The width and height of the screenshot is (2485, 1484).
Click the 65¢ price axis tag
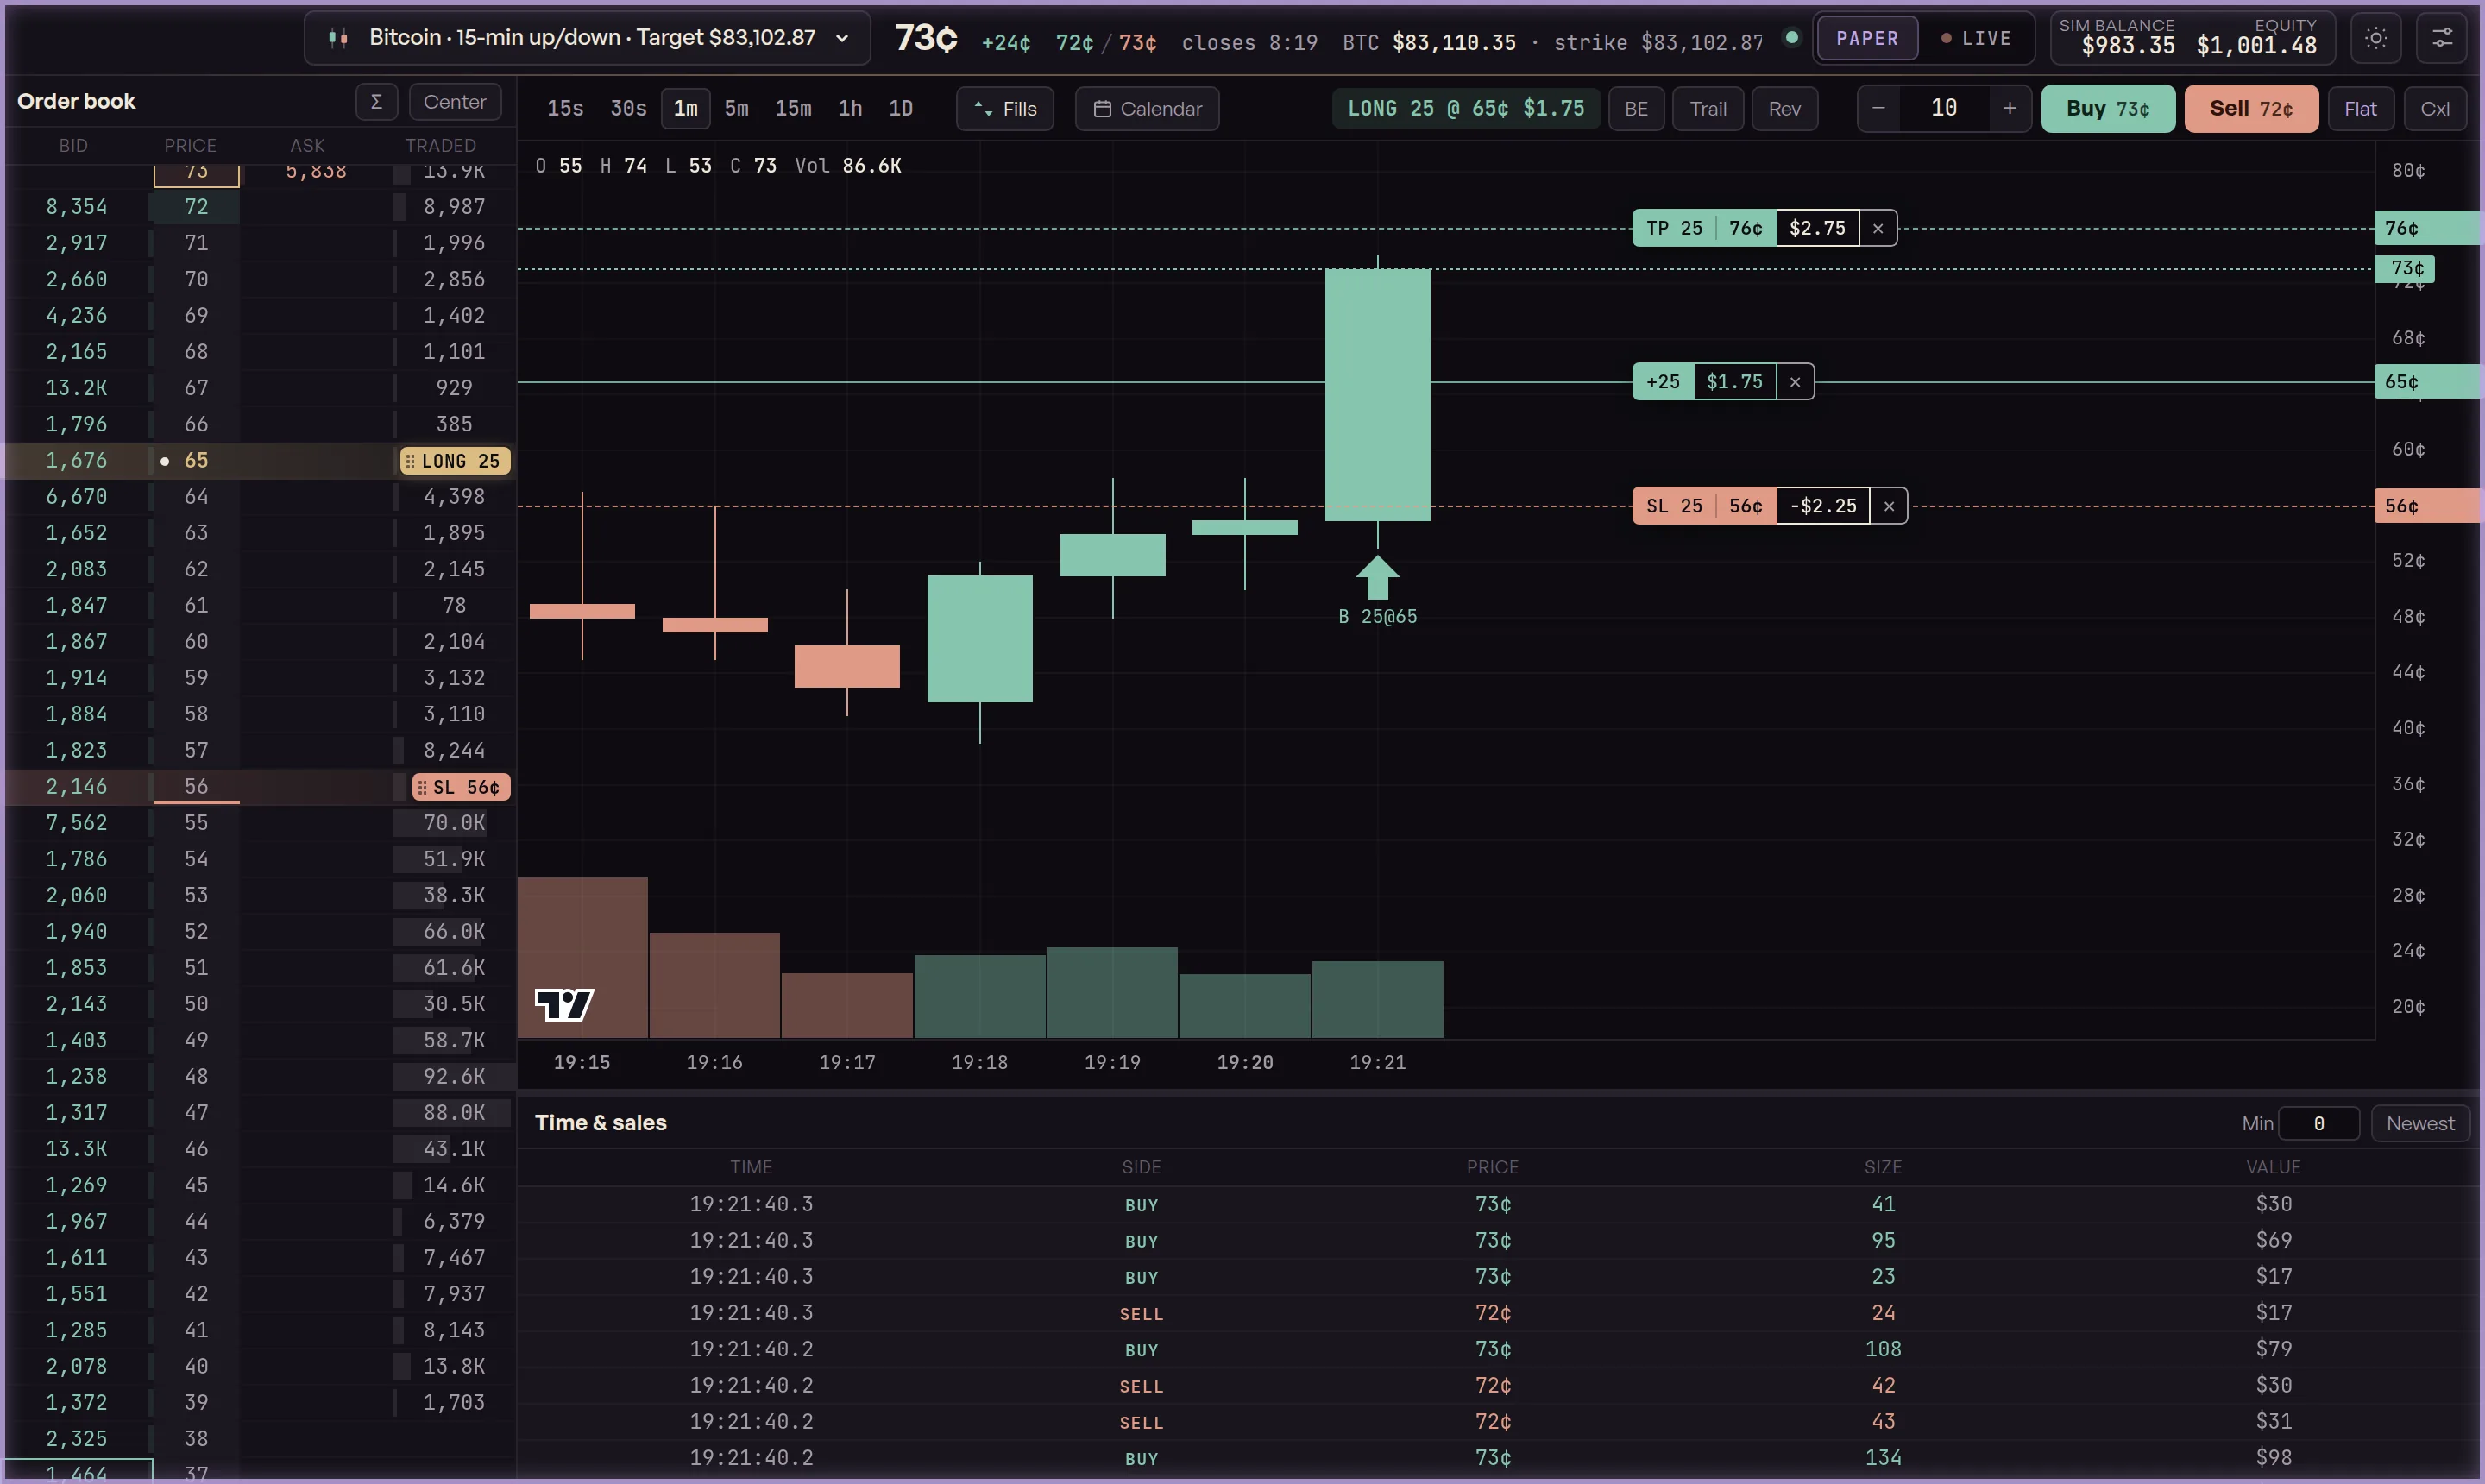point(2427,382)
